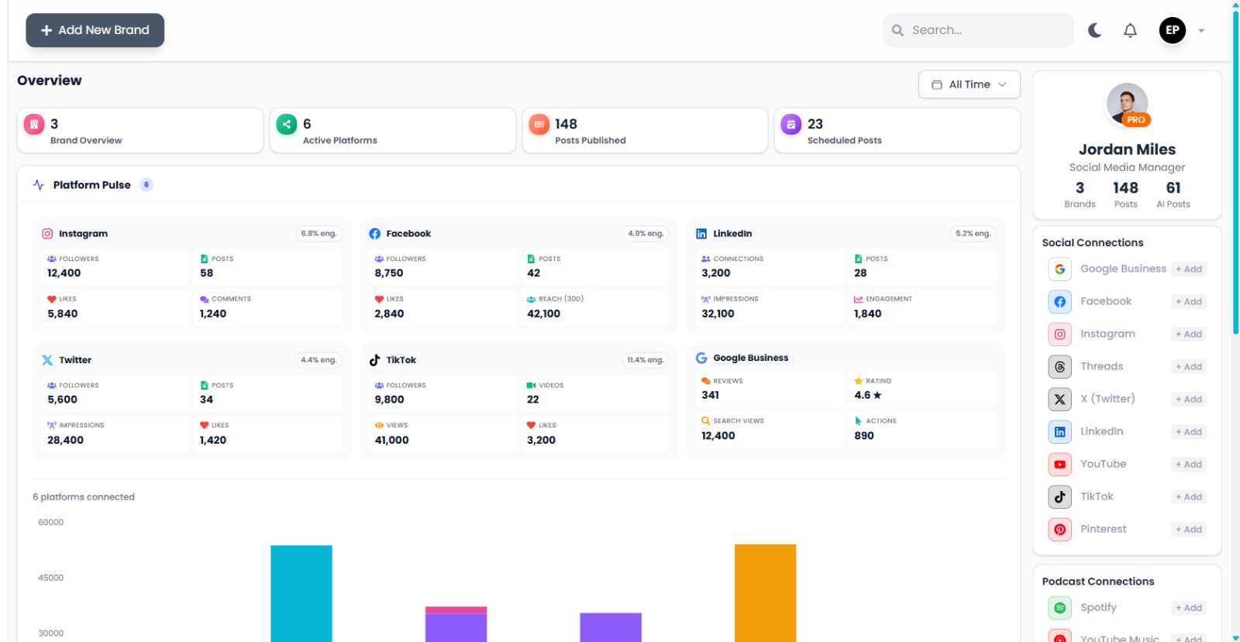Click '6 platforms connected' text
The width and height of the screenshot is (1240, 642).
(84, 497)
